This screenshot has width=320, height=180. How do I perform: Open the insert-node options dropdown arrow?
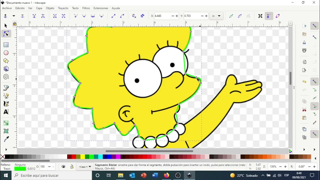[x=14, y=16]
